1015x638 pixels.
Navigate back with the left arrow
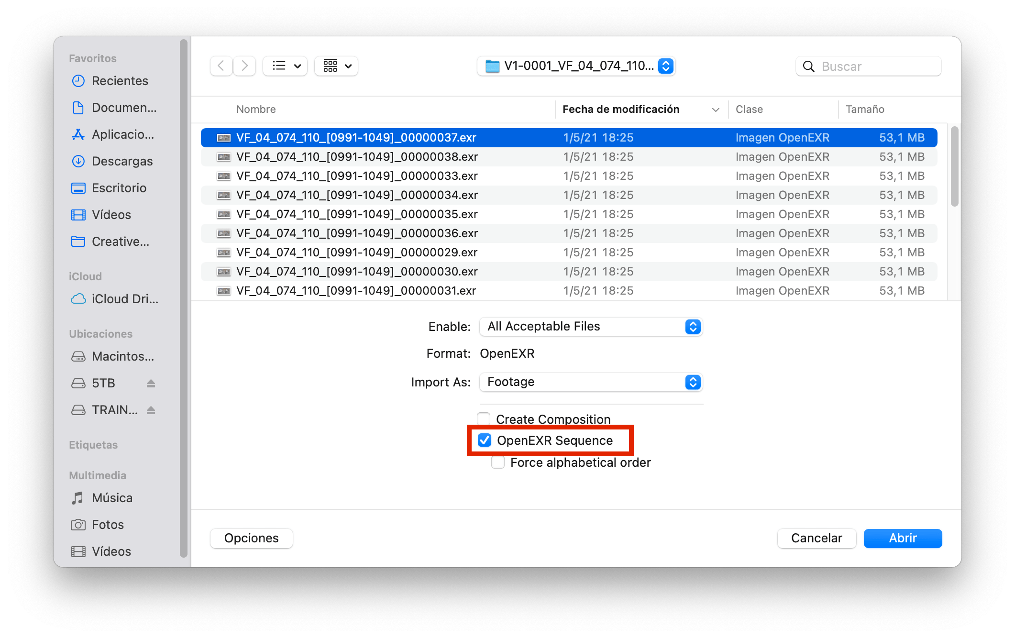click(221, 66)
